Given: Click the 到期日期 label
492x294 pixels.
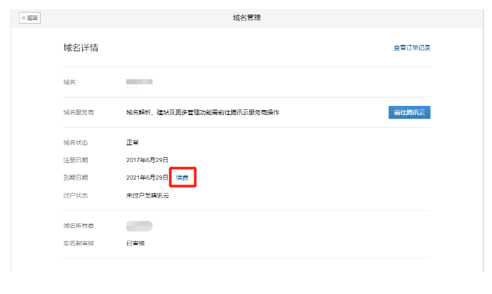Looking at the screenshot, I should (x=76, y=178).
